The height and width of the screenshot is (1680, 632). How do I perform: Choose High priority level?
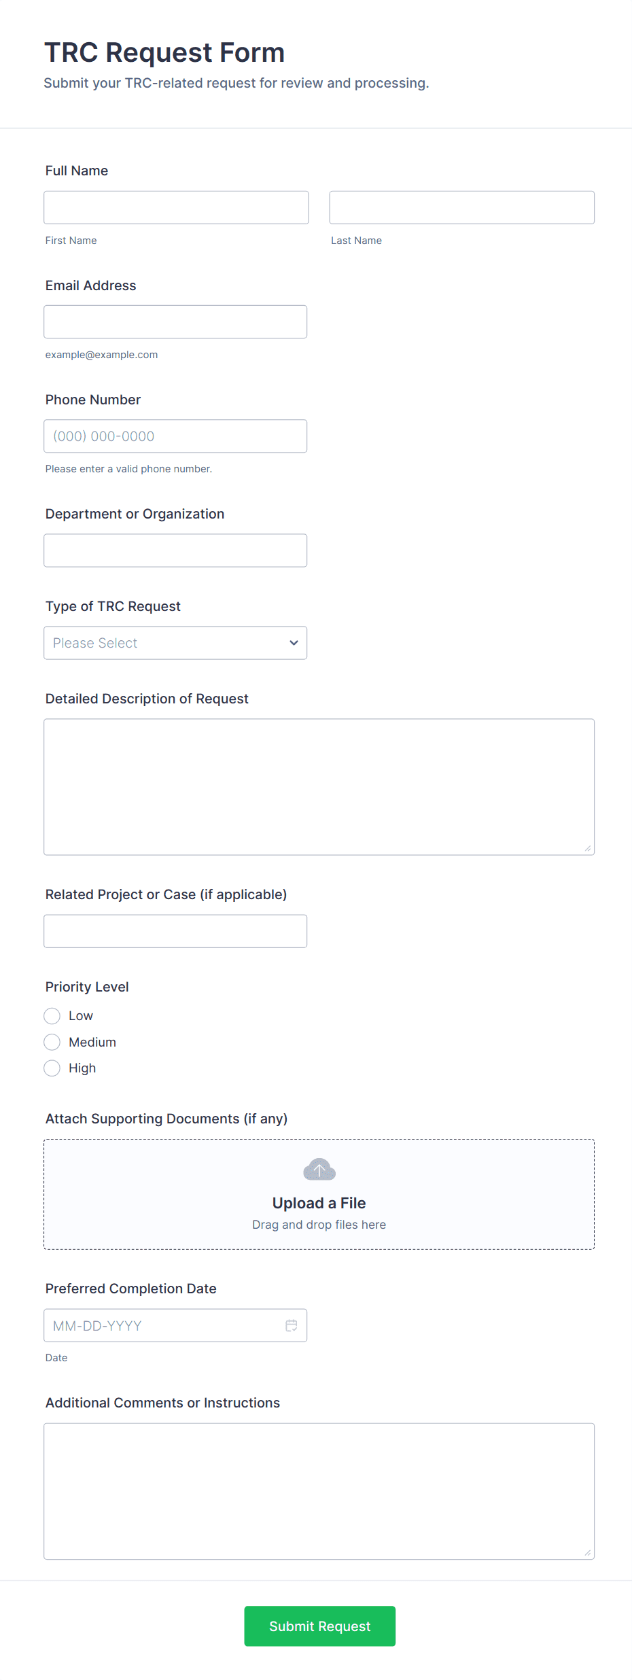pyautogui.click(x=52, y=1068)
